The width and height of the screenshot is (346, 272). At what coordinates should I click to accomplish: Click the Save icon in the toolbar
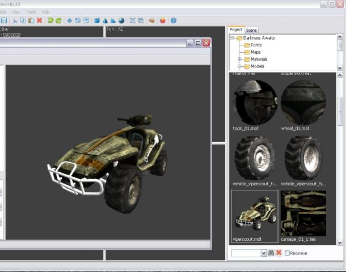tap(5, 20)
